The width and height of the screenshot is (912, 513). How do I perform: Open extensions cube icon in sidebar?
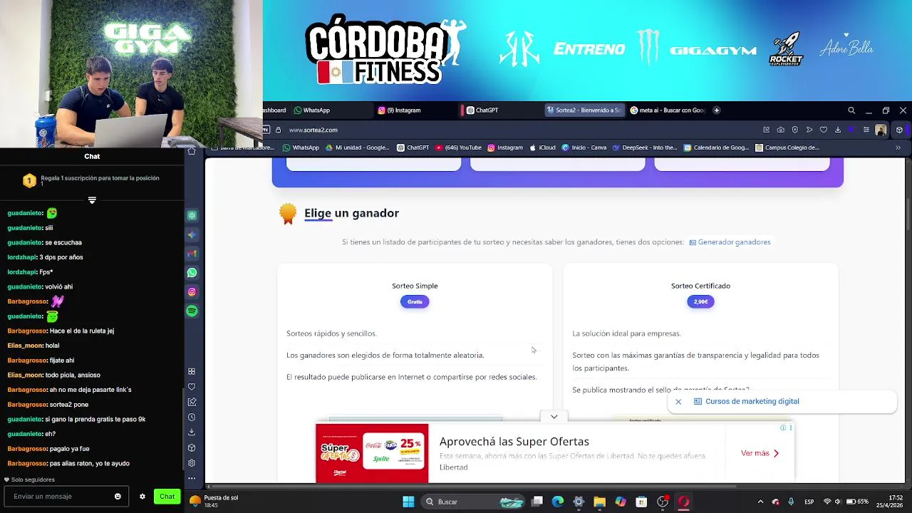click(192, 447)
